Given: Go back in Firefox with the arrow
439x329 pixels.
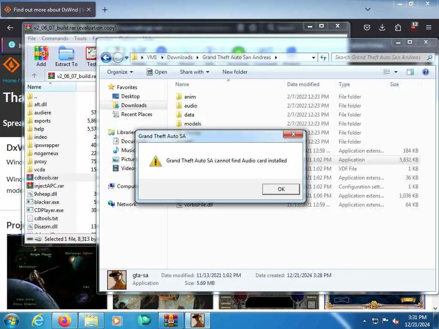Looking at the screenshot, I should 10,27.
